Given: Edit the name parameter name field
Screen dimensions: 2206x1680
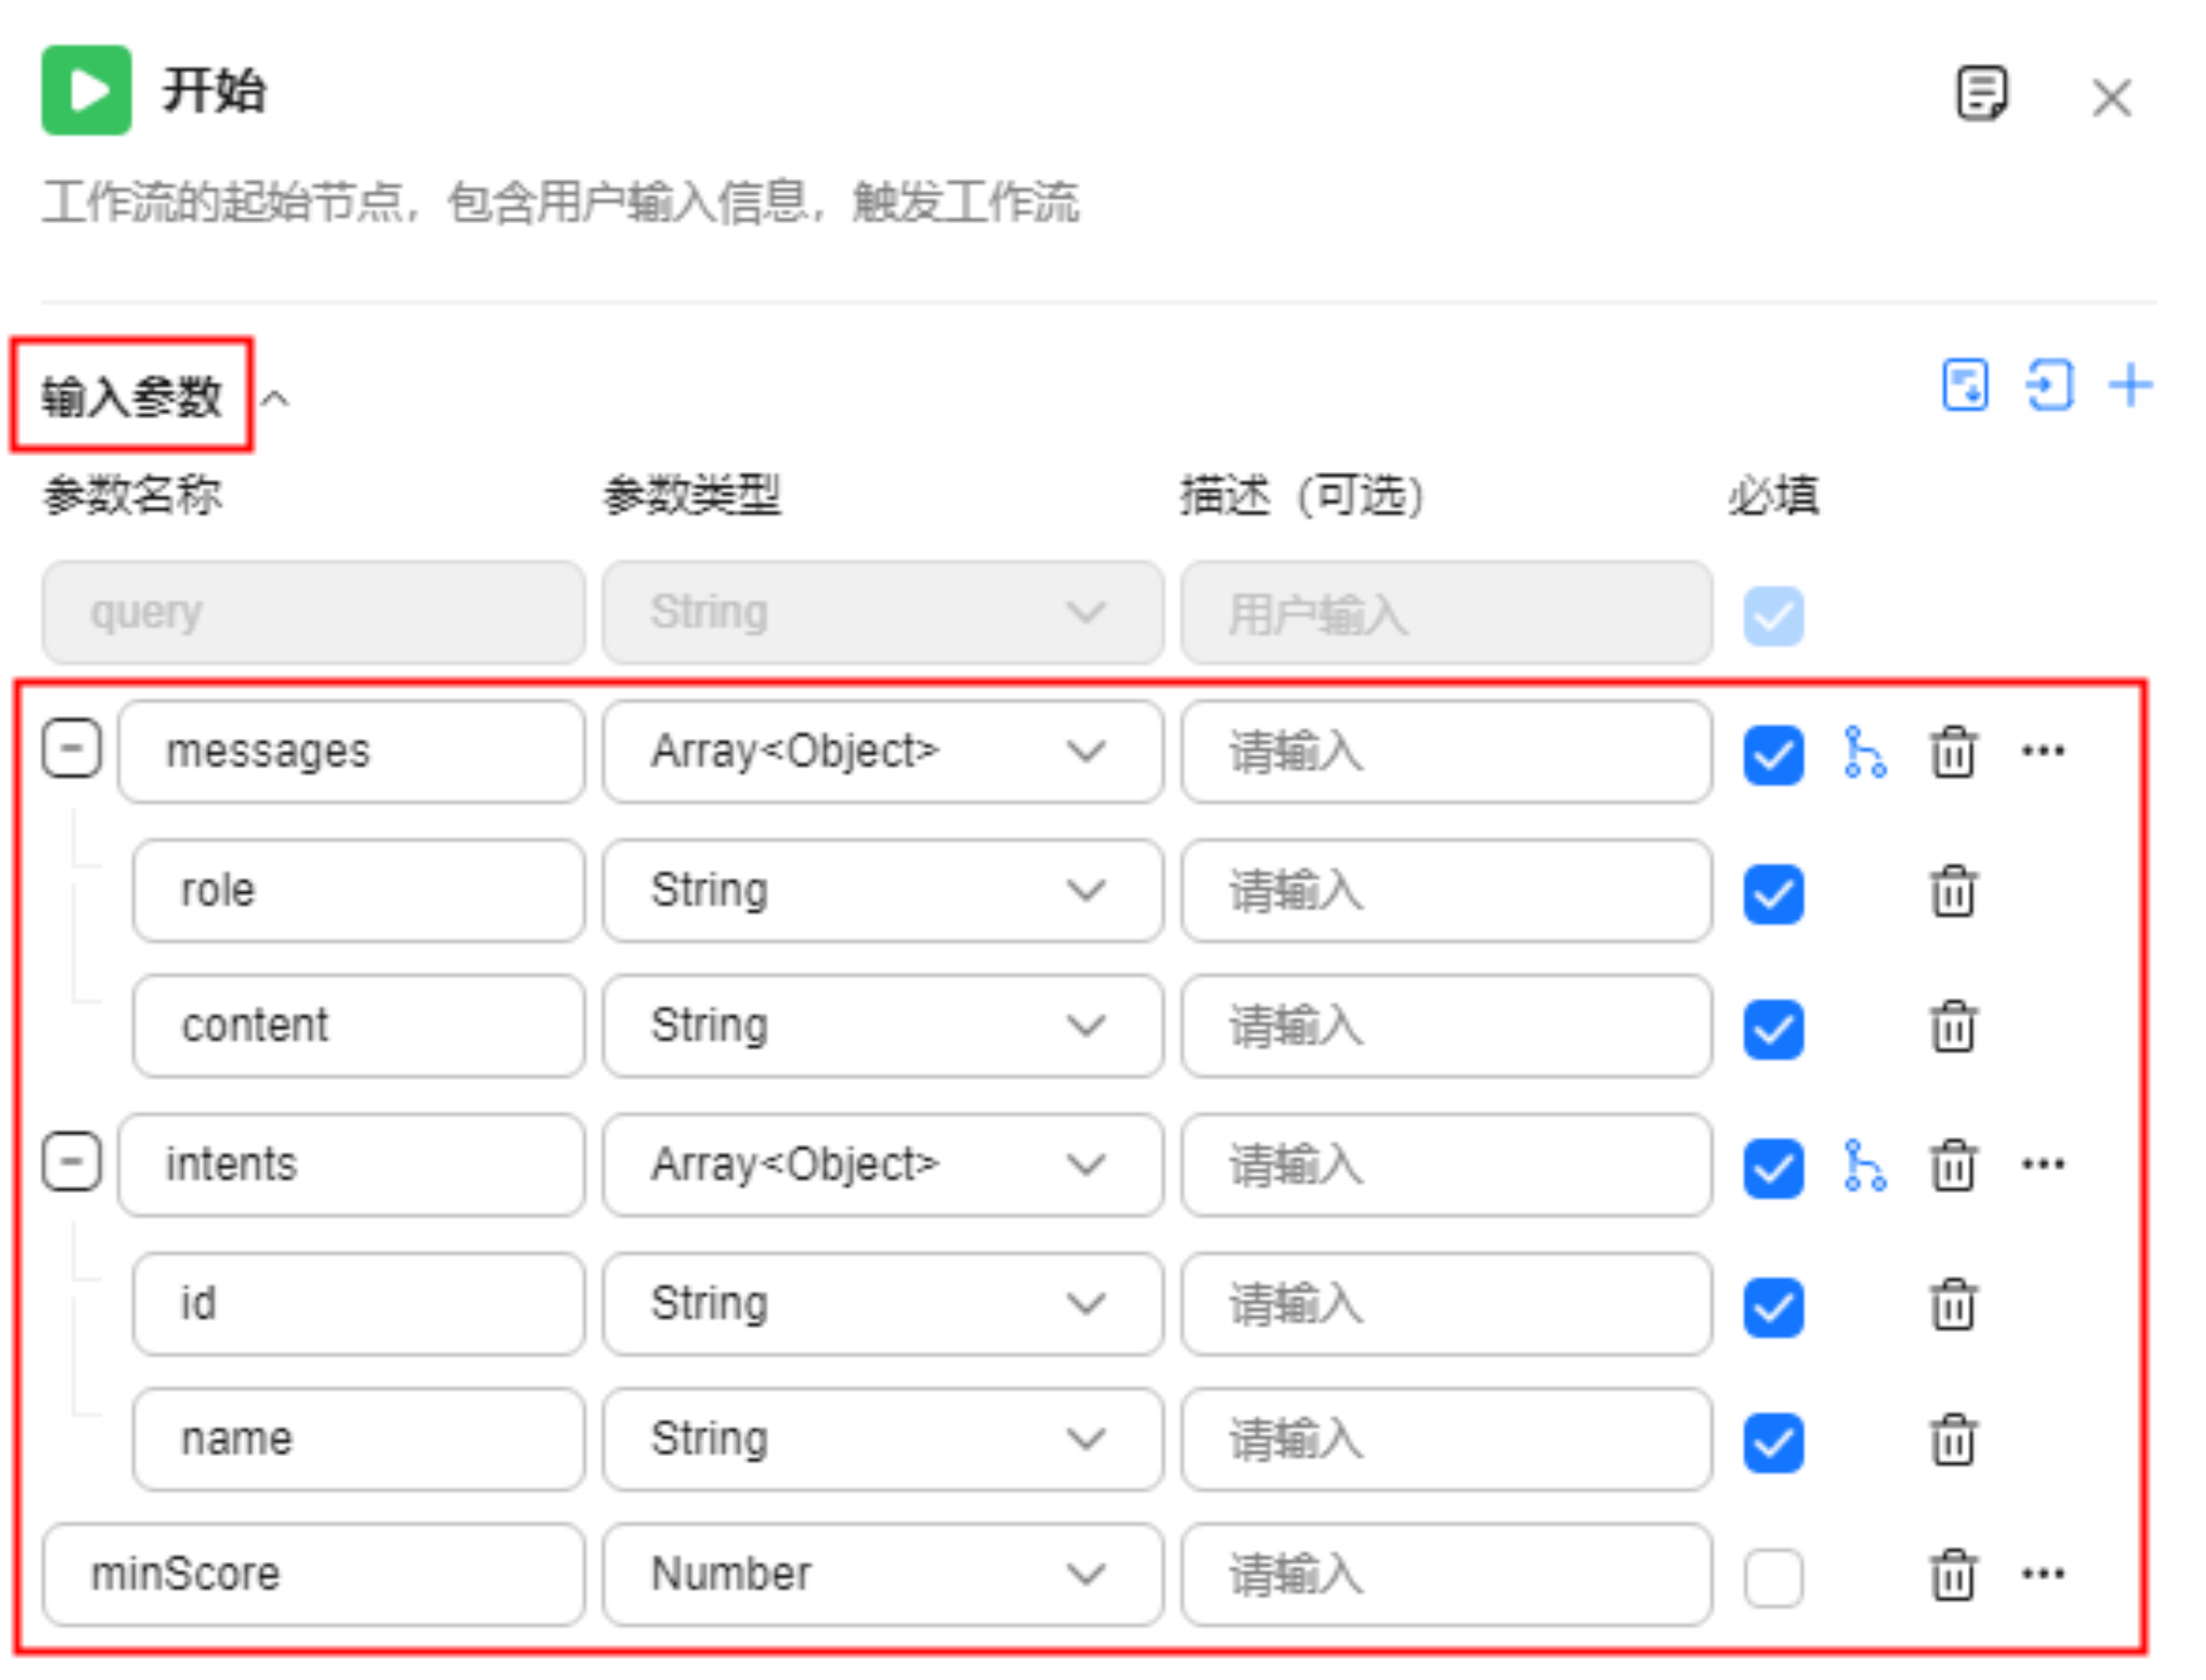Looking at the screenshot, I should tap(358, 1439).
